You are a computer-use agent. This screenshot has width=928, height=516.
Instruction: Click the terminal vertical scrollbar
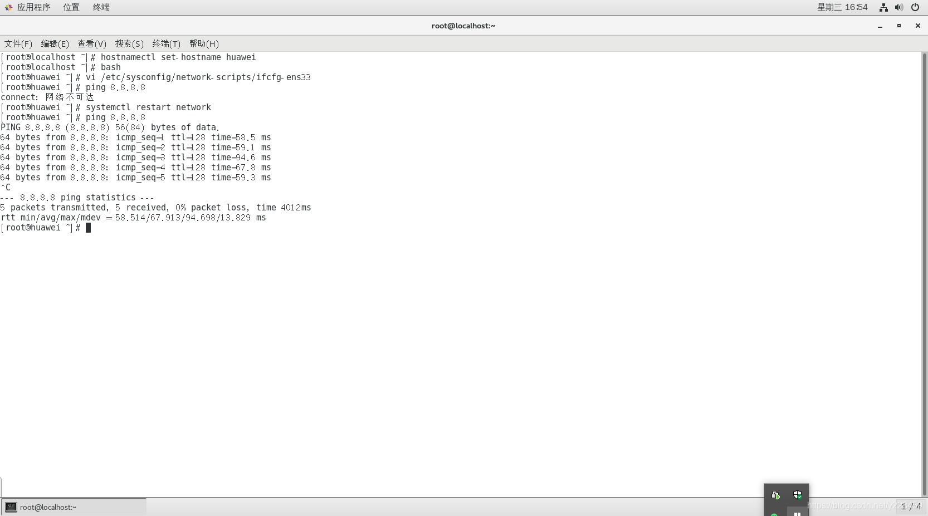coord(925,274)
